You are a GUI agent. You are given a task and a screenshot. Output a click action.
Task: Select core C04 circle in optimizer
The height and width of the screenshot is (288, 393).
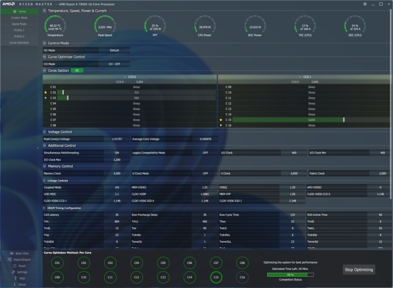tap(137, 263)
